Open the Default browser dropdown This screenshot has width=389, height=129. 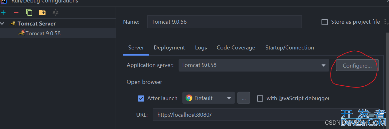(208, 98)
